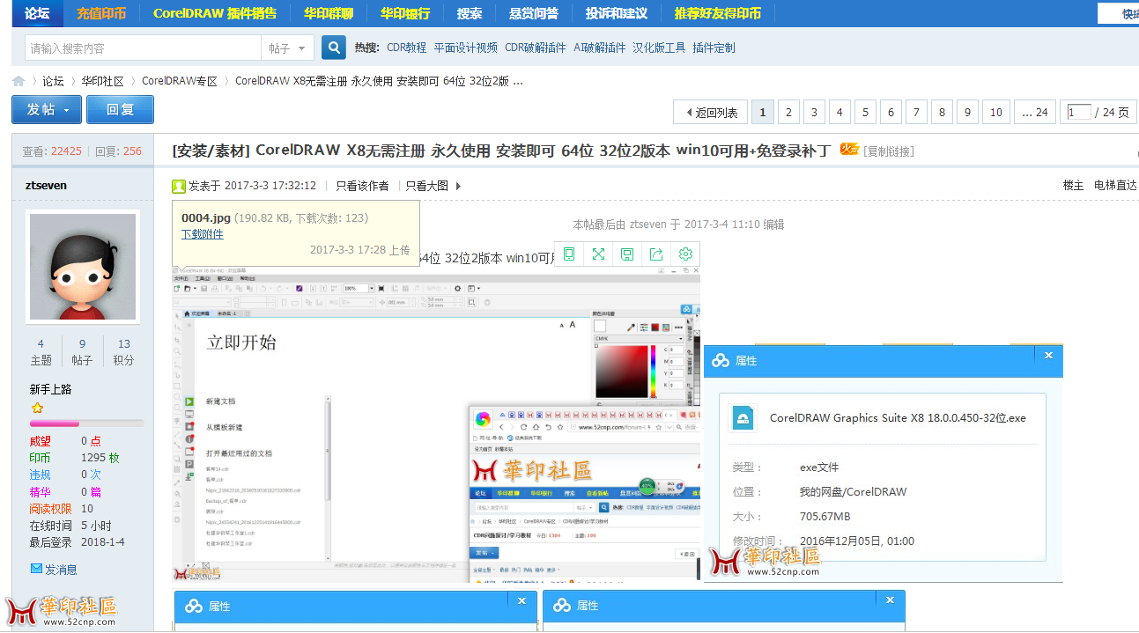Click the envelope icon beside 发消息
This screenshot has height=633, width=1139.
(36, 569)
